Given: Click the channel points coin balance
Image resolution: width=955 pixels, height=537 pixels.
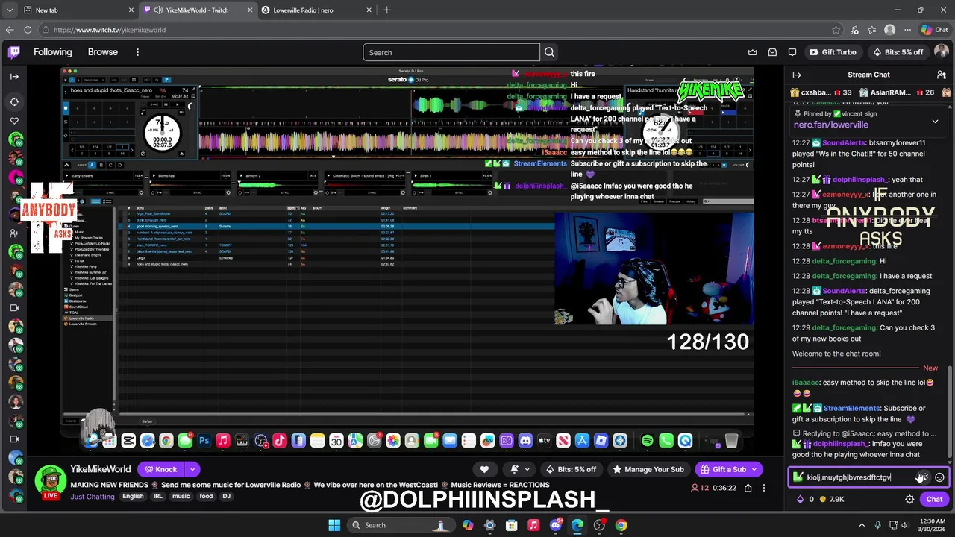Looking at the screenshot, I should (831, 499).
